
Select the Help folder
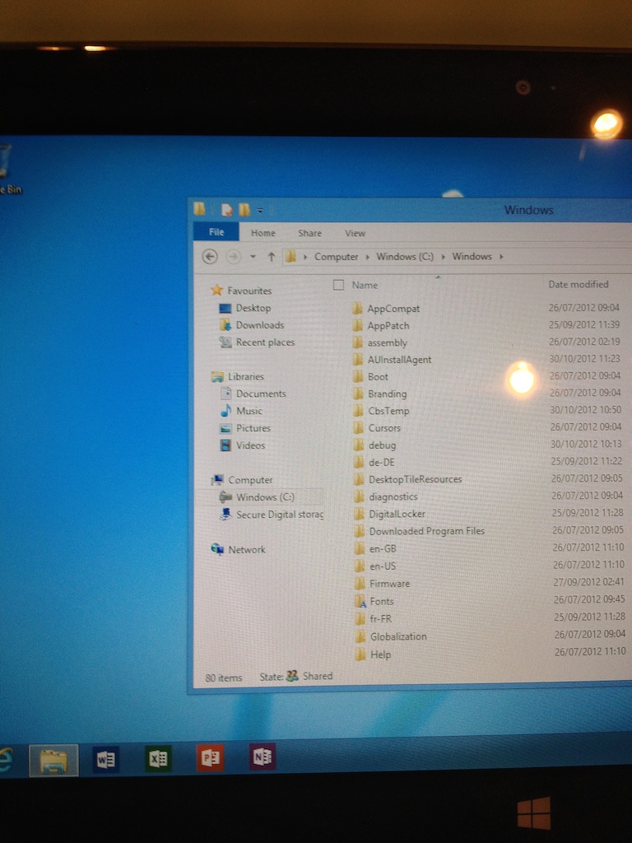pyautogui.click(x=380, y=654)
